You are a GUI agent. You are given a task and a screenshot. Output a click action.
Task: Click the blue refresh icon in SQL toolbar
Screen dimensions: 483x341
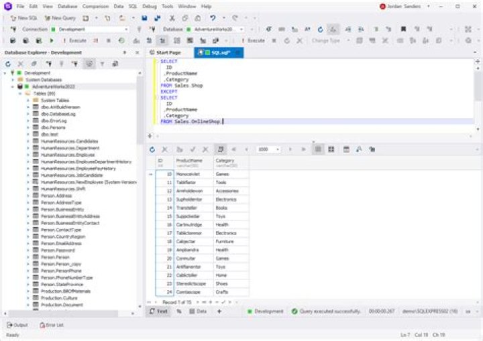(321, 29)
